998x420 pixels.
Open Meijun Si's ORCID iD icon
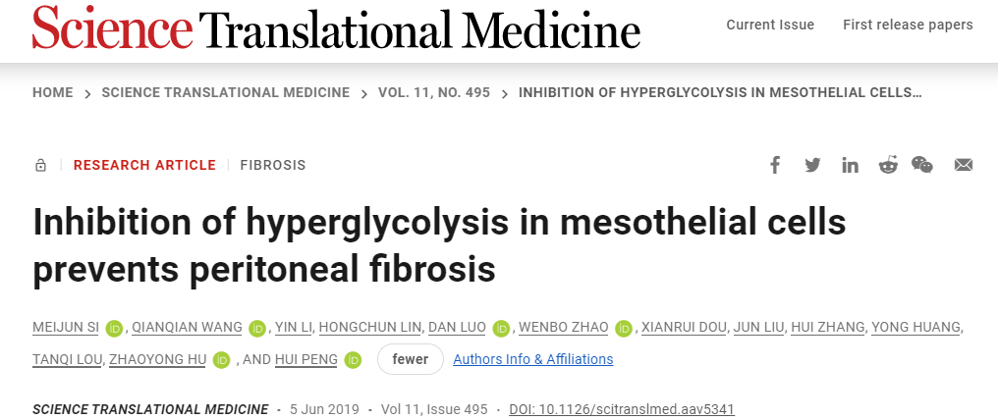point(114,328)
